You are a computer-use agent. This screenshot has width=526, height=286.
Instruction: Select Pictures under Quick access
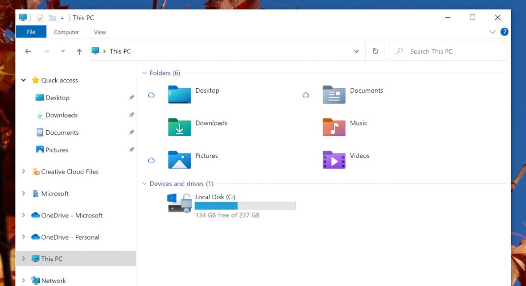[57, 150]
